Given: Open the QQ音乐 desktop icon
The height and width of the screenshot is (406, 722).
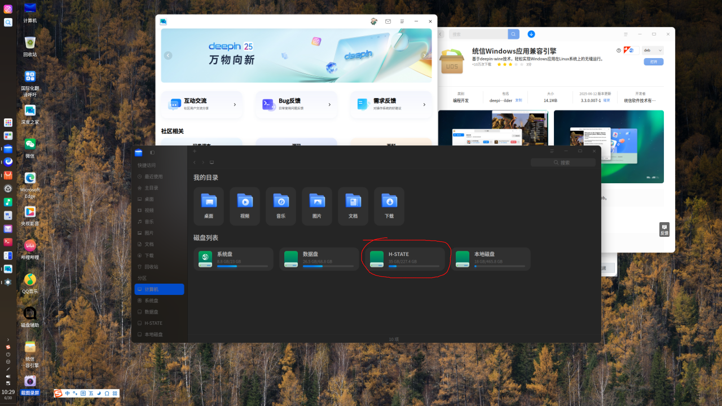Looking at the screenshot, I should (30, 283).
